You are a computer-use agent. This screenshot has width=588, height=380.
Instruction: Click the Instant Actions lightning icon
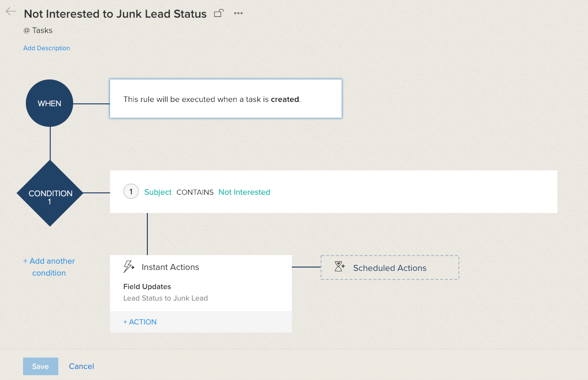(x=129, y=267)
